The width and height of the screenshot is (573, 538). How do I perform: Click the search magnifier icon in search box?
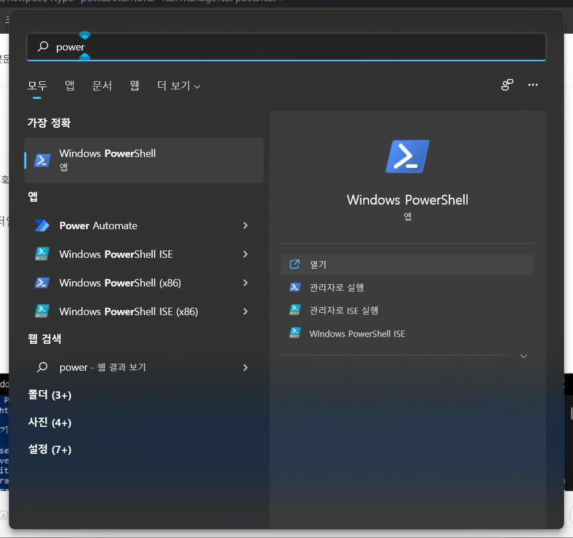coord(43,46)
